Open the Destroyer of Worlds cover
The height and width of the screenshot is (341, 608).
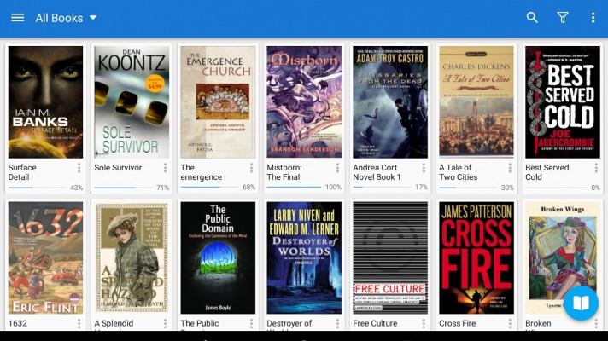304,257
